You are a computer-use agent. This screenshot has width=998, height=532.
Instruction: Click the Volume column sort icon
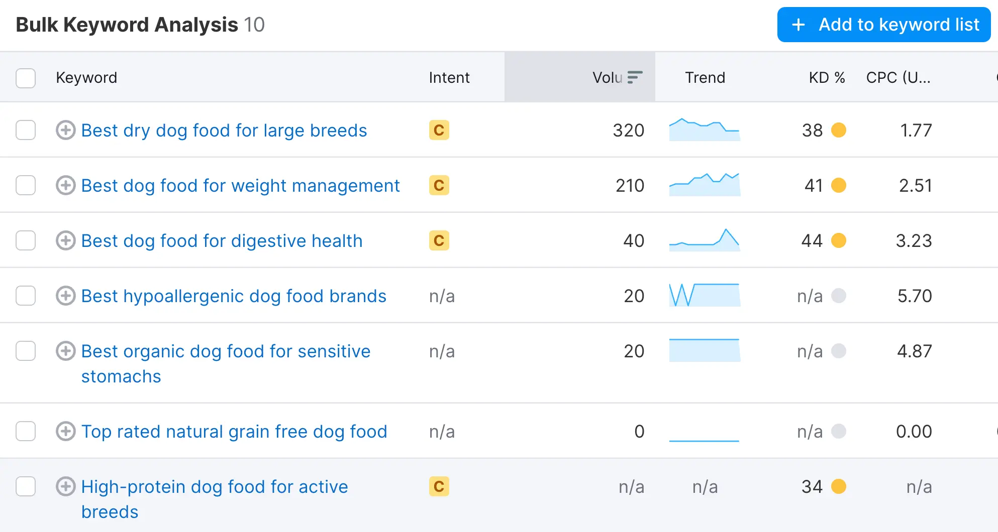tap(635, 77)
